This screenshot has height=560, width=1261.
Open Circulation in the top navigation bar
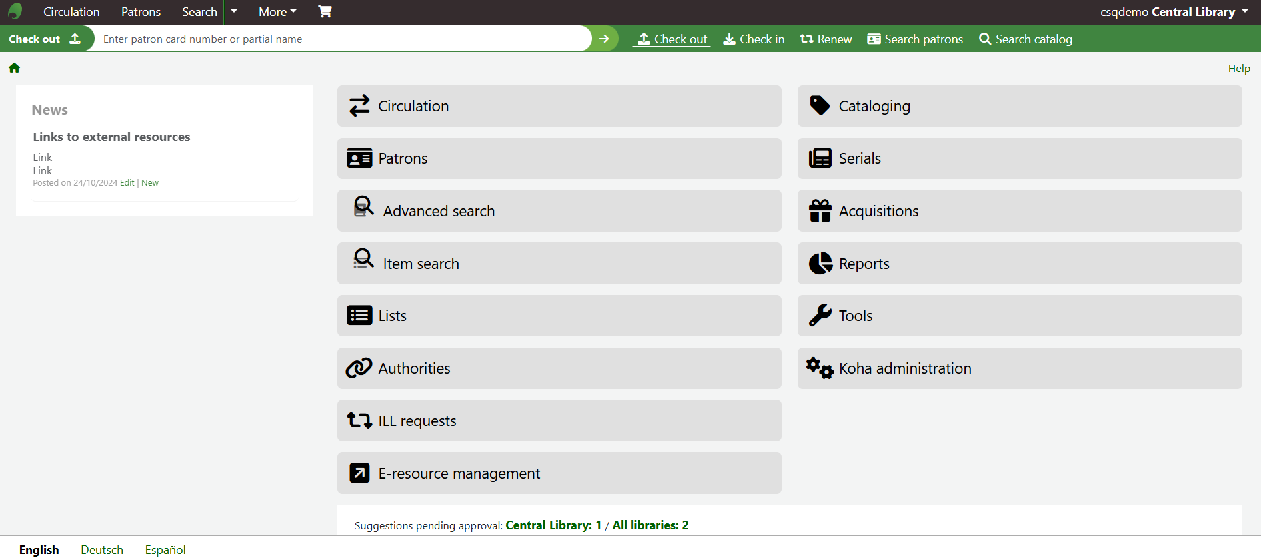coord(71,11)
